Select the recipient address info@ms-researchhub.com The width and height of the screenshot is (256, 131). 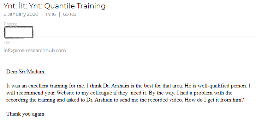point(35,50)
